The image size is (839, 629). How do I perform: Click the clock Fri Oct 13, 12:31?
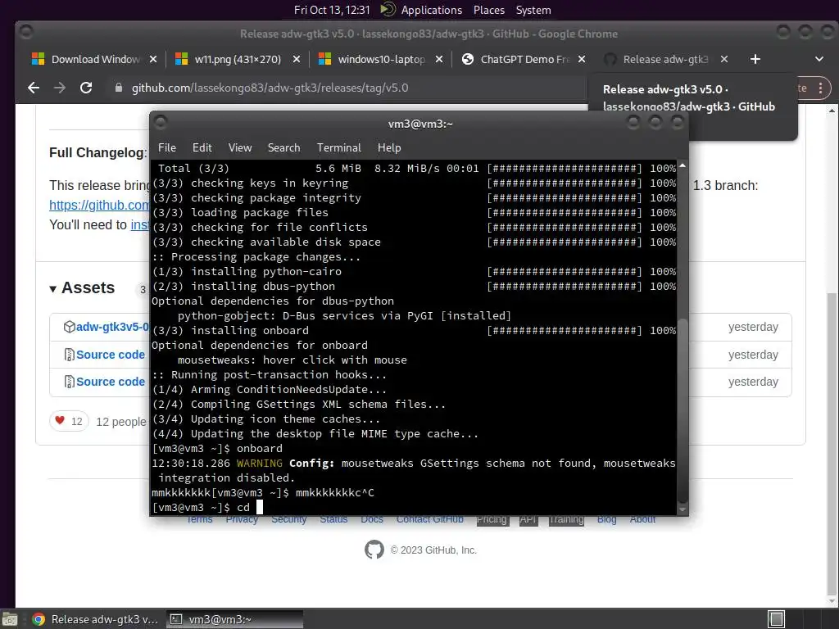pyautogui.click(x=332, y=10)
